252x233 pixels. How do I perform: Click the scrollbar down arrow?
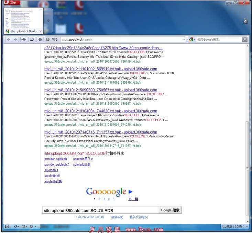247,222
